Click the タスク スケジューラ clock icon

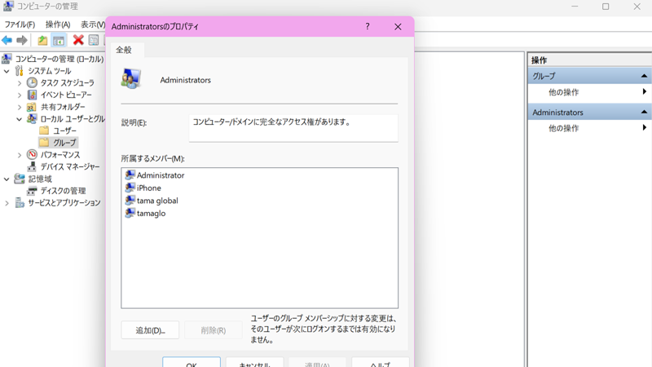tap(32, 82)
